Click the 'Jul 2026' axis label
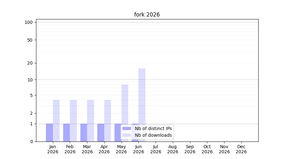 click(x=156, y=149)
